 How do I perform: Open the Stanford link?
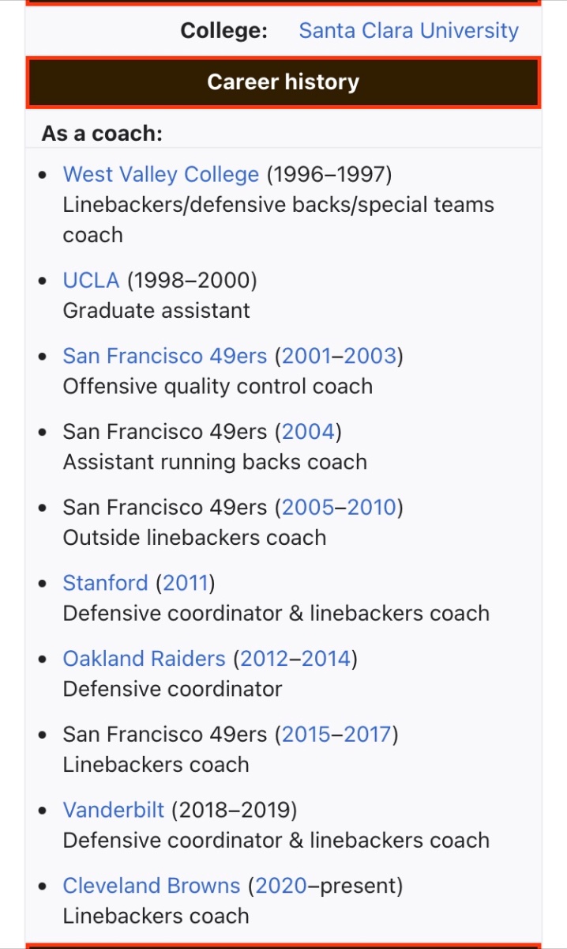pyautogui.click(x=105, y=583)
